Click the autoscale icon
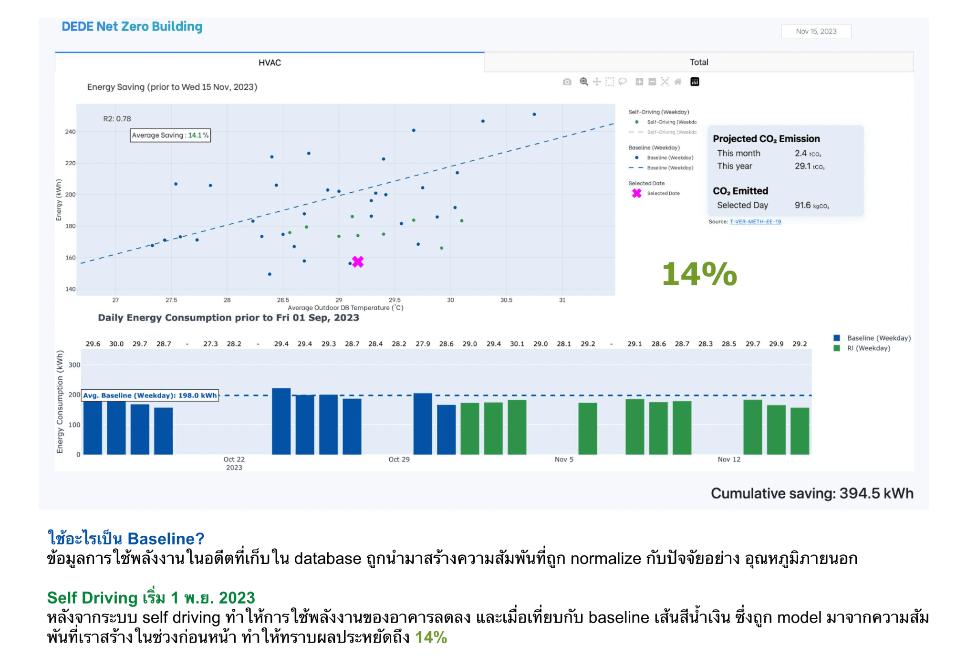 click(665, 82)
